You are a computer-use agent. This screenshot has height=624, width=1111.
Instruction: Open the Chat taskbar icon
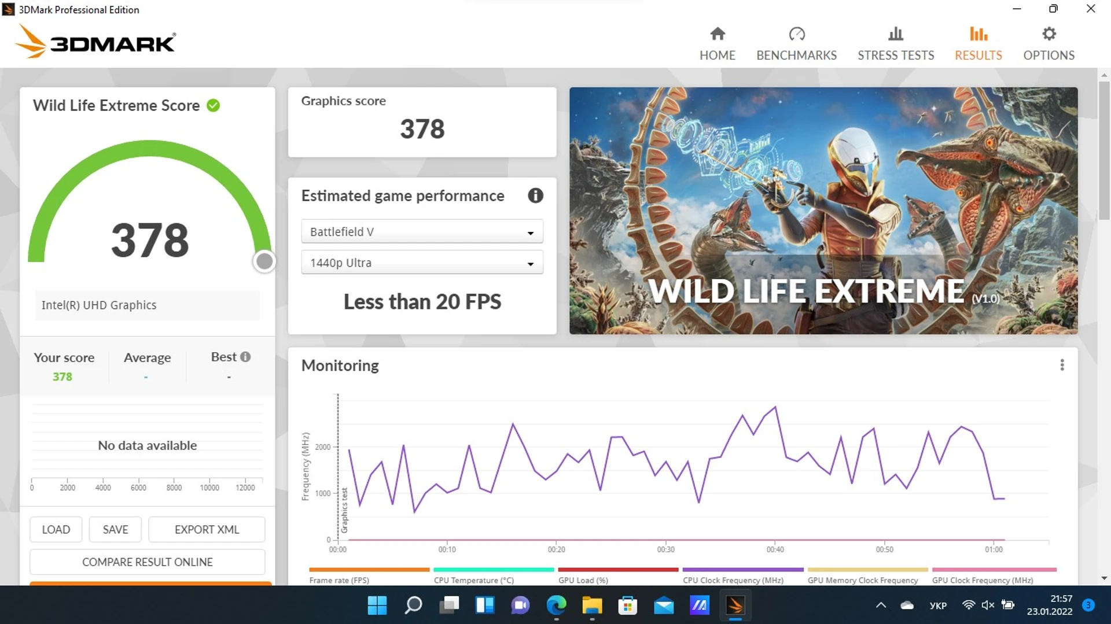coord(521,605)
